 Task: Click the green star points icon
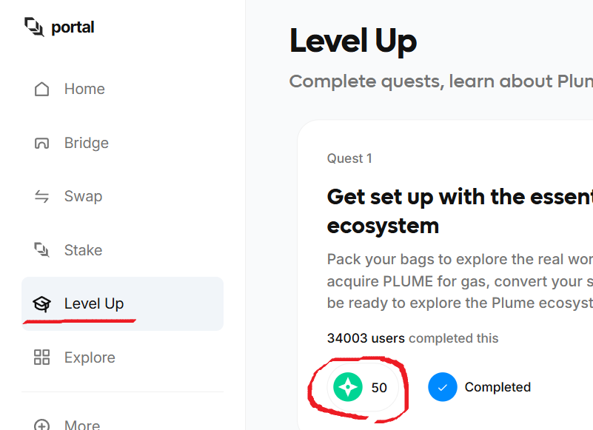[x=348, y=387]
